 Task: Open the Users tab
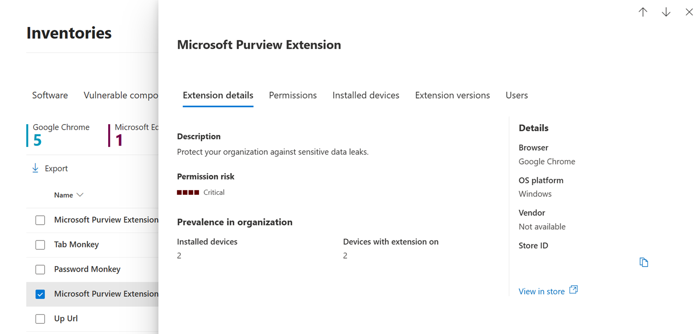pyautogui.click(x=516, y=95)
